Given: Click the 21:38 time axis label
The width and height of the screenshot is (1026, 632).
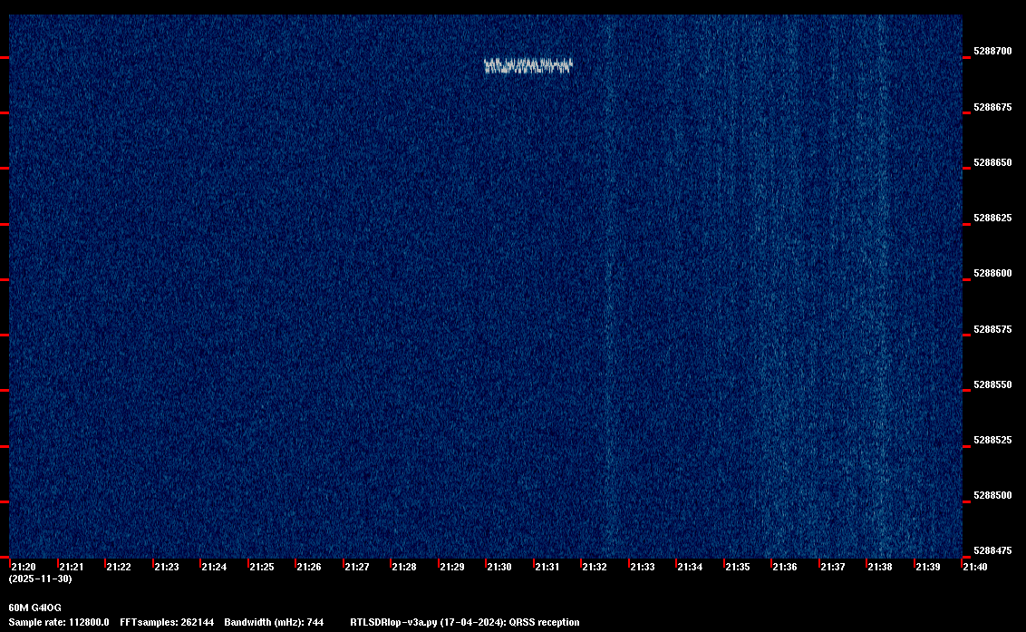Looking at the screenshot, I should tap(879, 567).
